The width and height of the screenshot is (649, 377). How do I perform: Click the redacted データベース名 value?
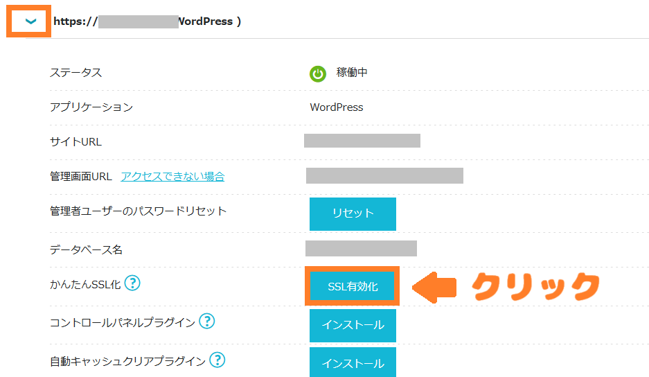click(x=361, y=249)
